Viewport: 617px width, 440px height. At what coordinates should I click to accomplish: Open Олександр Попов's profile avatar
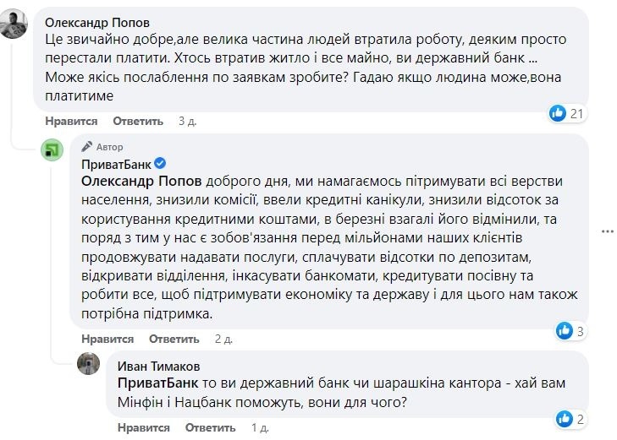point(14,24)
